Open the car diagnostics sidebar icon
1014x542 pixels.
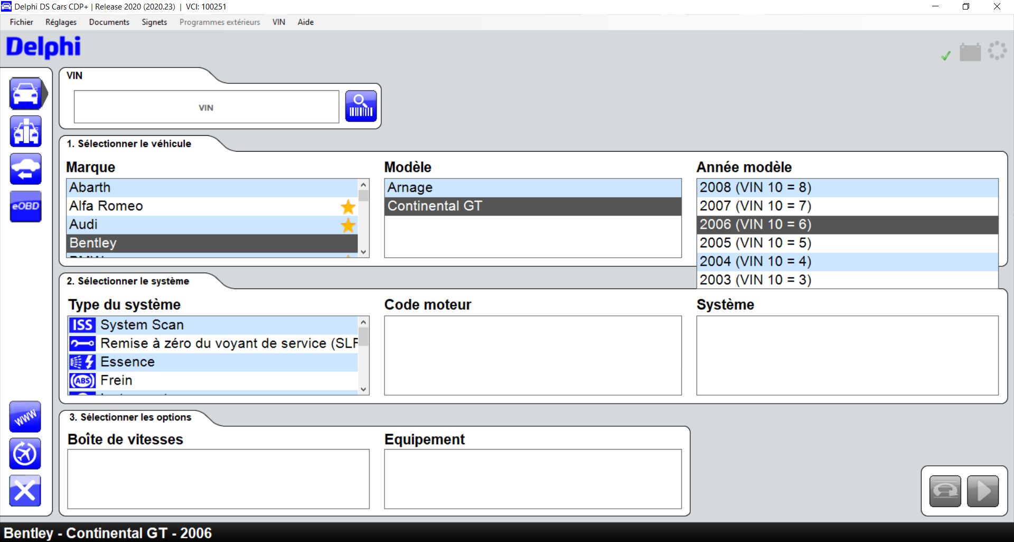tap(25, 94)
